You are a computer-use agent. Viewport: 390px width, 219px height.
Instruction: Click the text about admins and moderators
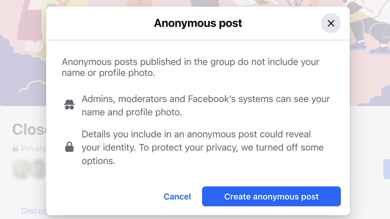[x=205, y=105]
